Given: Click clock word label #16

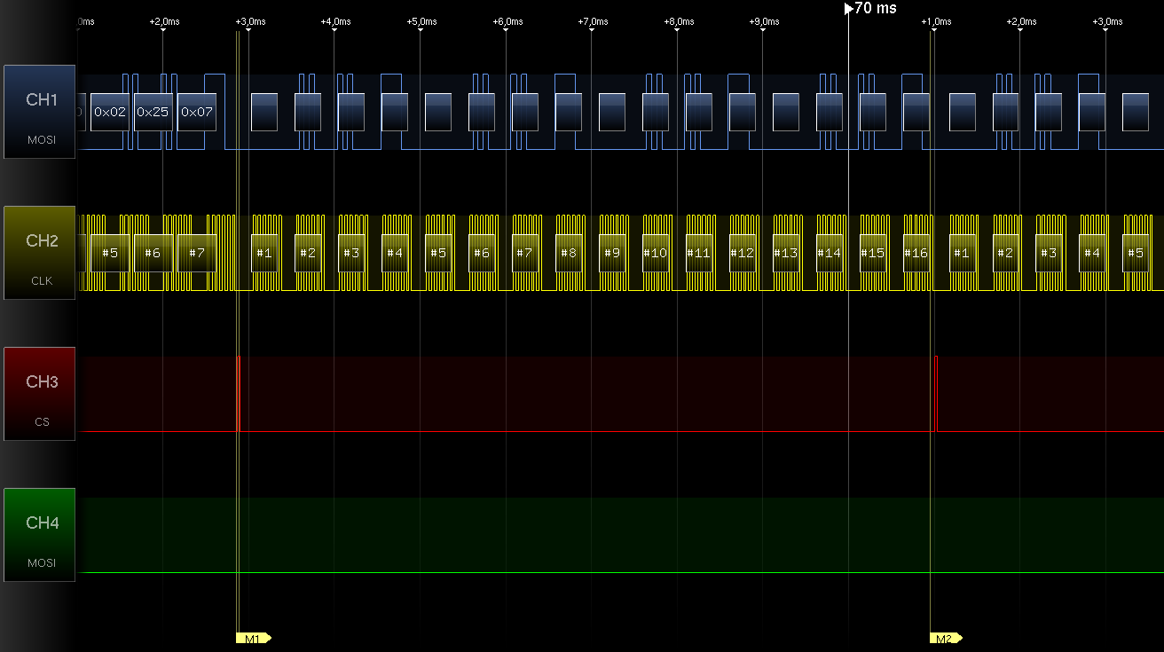Looking at the screenshot, I should (916, 253).
